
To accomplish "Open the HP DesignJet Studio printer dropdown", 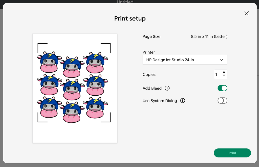I will tap(185, 60).
